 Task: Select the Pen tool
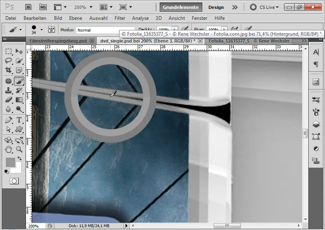click(8, 120)
